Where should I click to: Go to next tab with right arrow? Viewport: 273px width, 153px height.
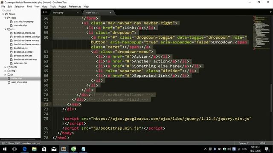46,12
